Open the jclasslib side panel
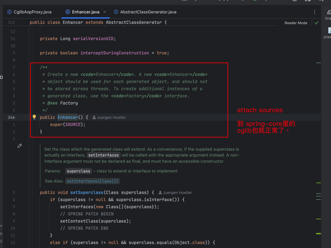Image resolution: width=331 pixels, height=248 pixels. pyautogui.click(x=328, y=33)
